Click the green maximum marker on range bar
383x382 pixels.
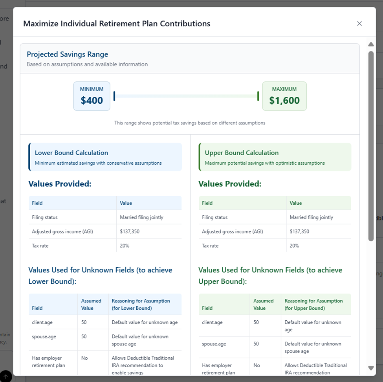point(258,96)
